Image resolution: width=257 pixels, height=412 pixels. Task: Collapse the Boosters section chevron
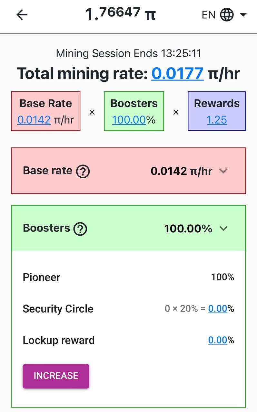coord(223,229)
